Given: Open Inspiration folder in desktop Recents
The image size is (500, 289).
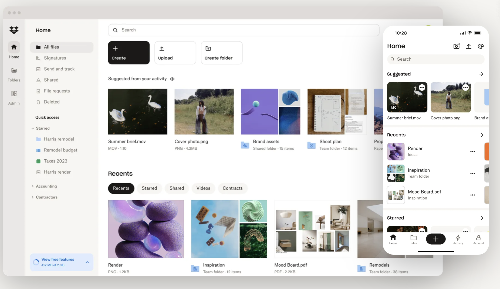Looking at the screenshot, I should 229,229.
